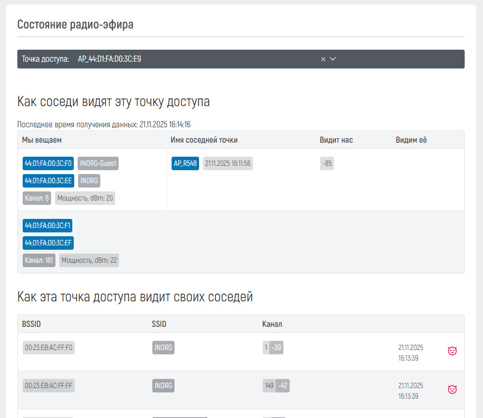Click the channel 149 signal -42 badge
The width and height of the screenshot is (483, 418).
click(276, 386)
